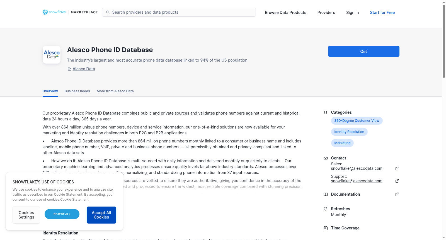Open the Documentation external link icon

(397, 194)
